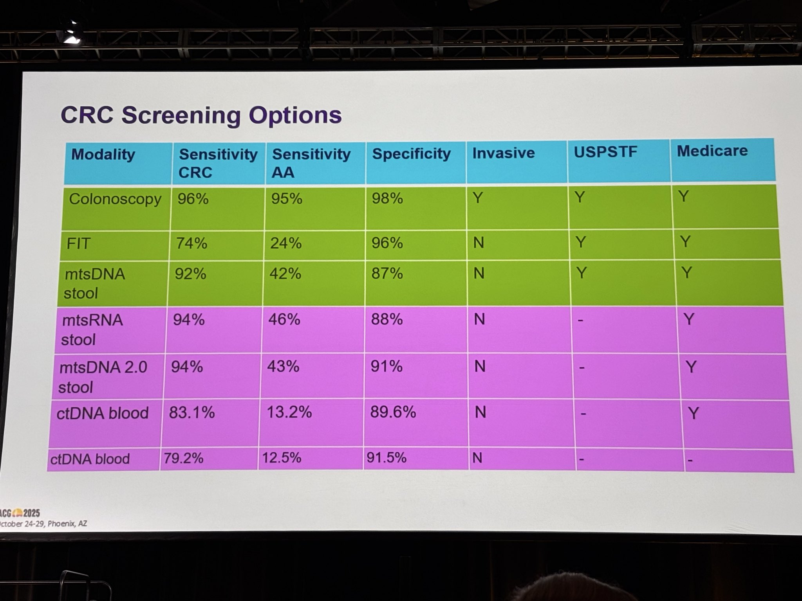
Task: Click the ACG 2025 logo
Action: point(20,513)
